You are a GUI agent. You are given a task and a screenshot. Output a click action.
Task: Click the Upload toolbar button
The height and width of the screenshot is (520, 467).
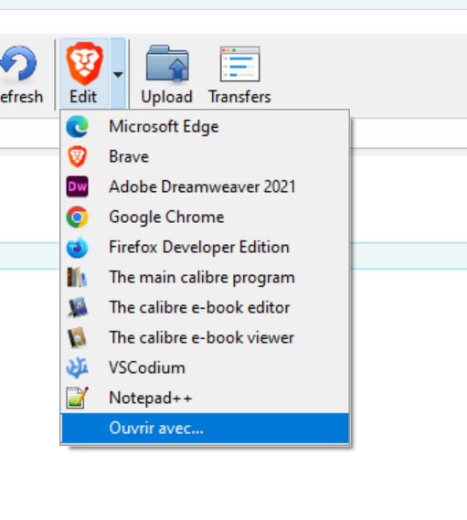pos(167,75)
